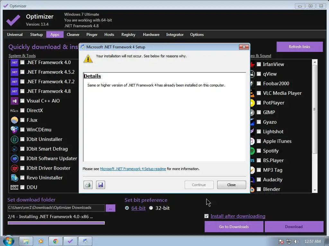Open the Options tab
The height and width of the screenshot is (246, 329).
coord(197,35)
